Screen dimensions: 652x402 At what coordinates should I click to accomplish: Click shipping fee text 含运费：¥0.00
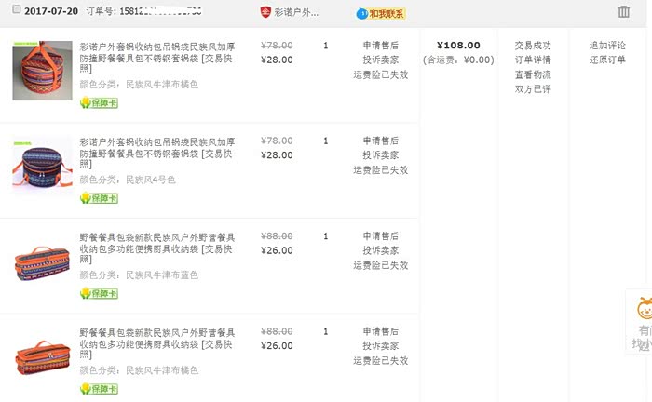pos(458,60)
